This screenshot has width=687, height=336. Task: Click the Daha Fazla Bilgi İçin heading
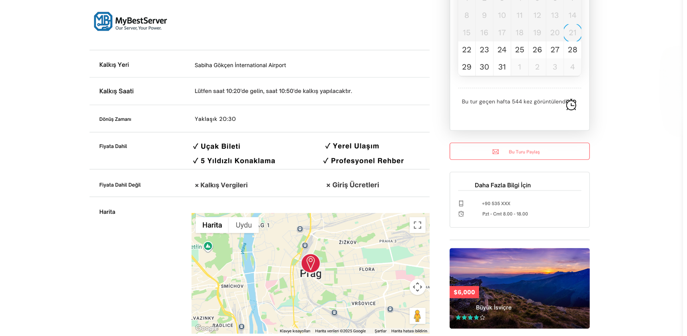tap(503, 185)
